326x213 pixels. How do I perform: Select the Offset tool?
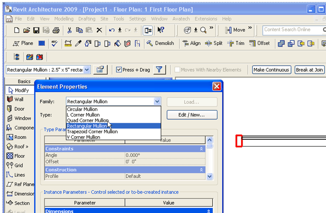259,43
